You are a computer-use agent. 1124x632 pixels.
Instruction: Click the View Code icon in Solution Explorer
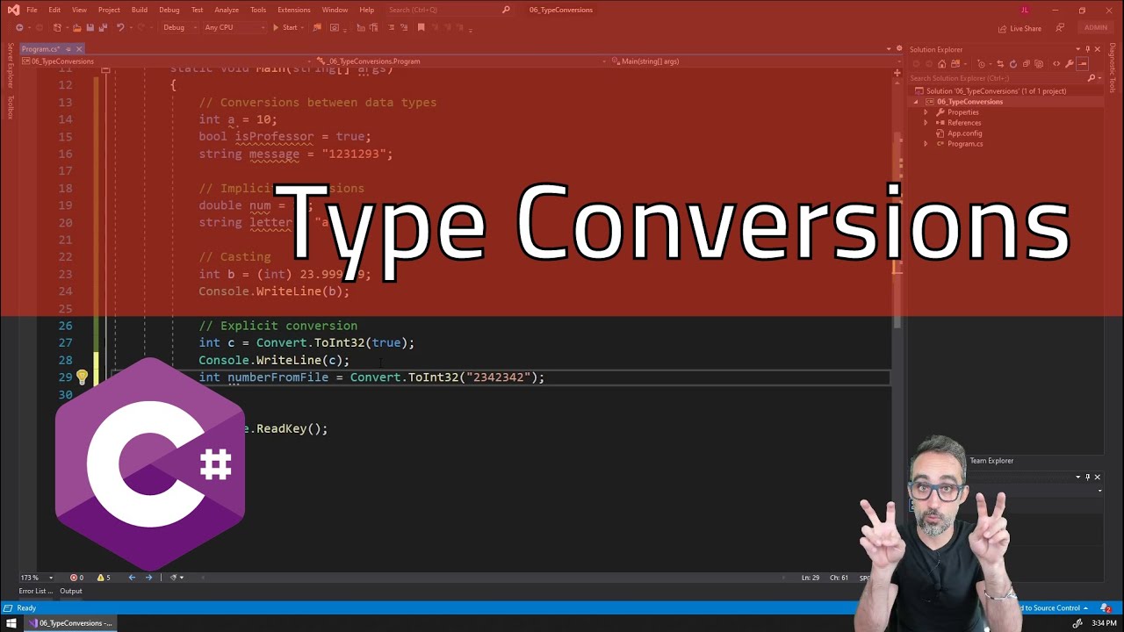coord(1056,63)
